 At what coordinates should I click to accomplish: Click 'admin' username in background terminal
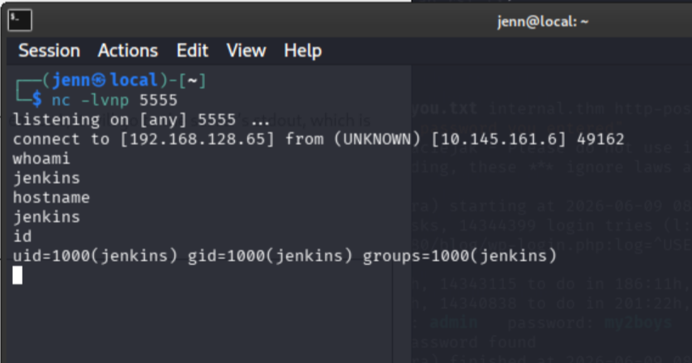(454, 322)
